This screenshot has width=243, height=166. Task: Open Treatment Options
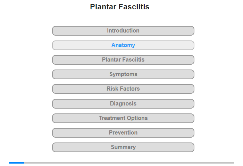tap(123, 118)
